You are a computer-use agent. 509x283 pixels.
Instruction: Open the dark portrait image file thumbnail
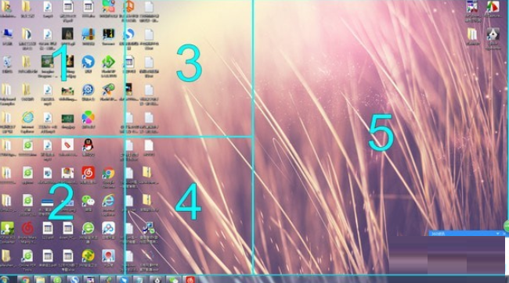coord(67,34)
